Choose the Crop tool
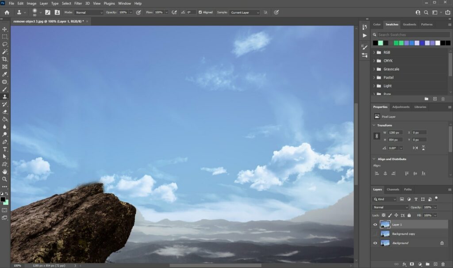This screenshot has width=453, height=268. click(x=5, y=59)
